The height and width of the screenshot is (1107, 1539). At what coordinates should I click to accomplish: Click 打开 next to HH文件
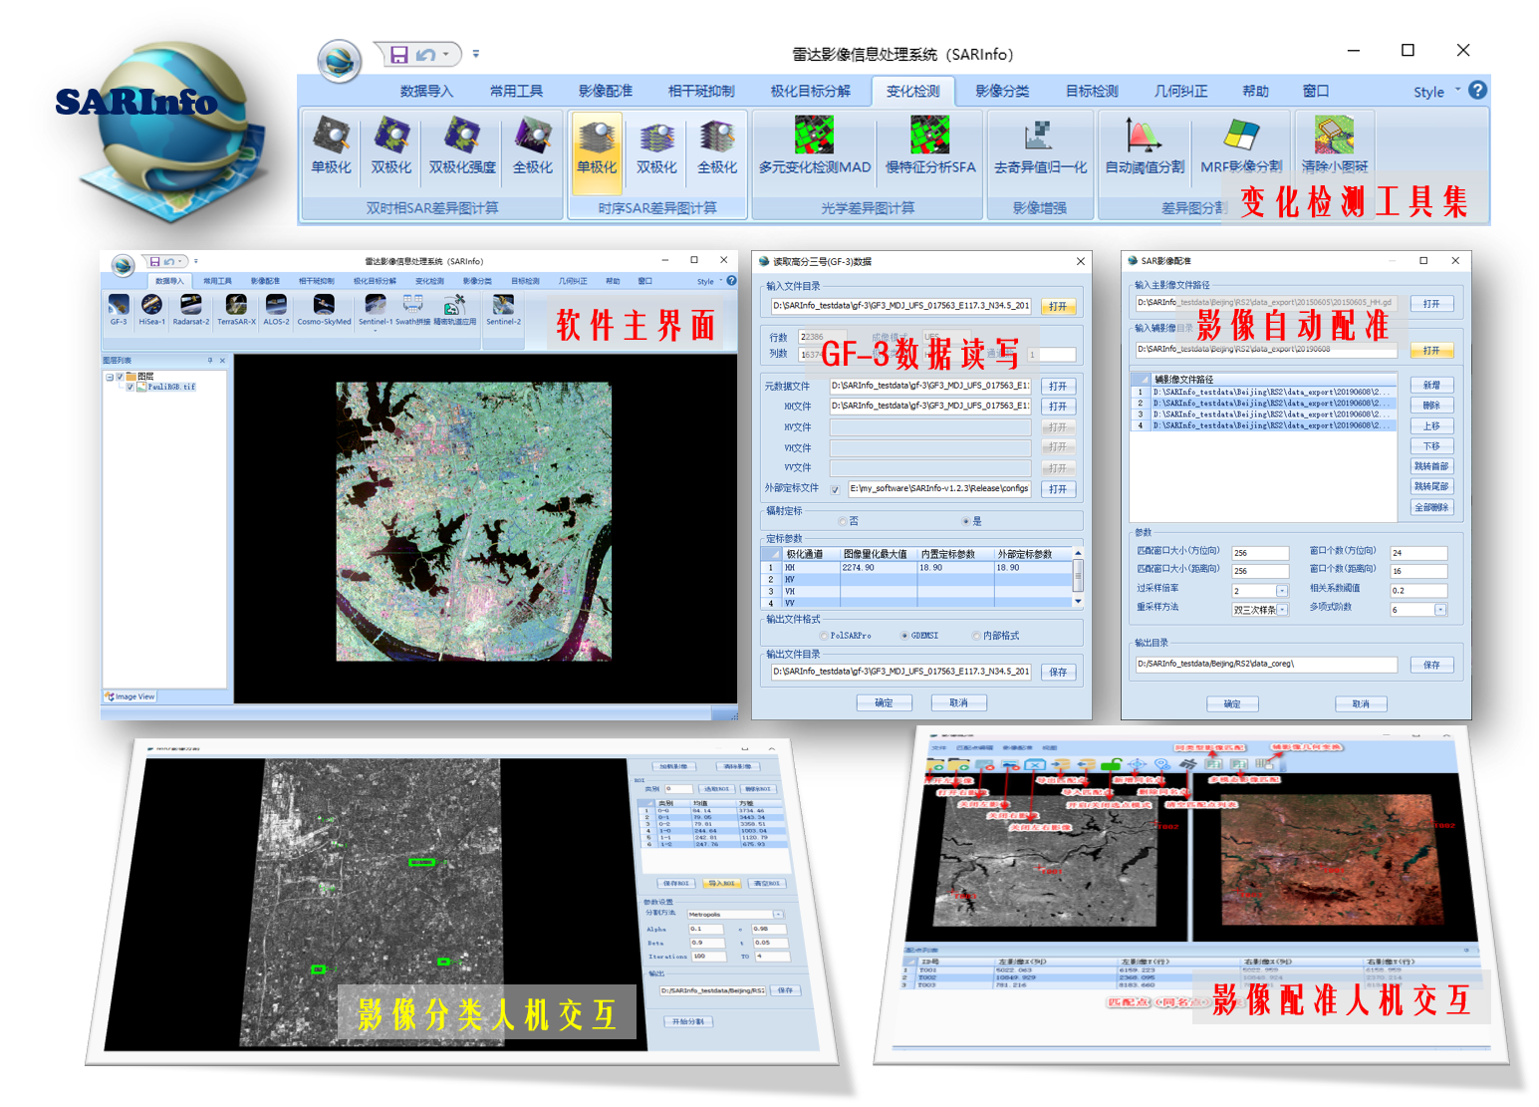click(x=1059, y=407)
